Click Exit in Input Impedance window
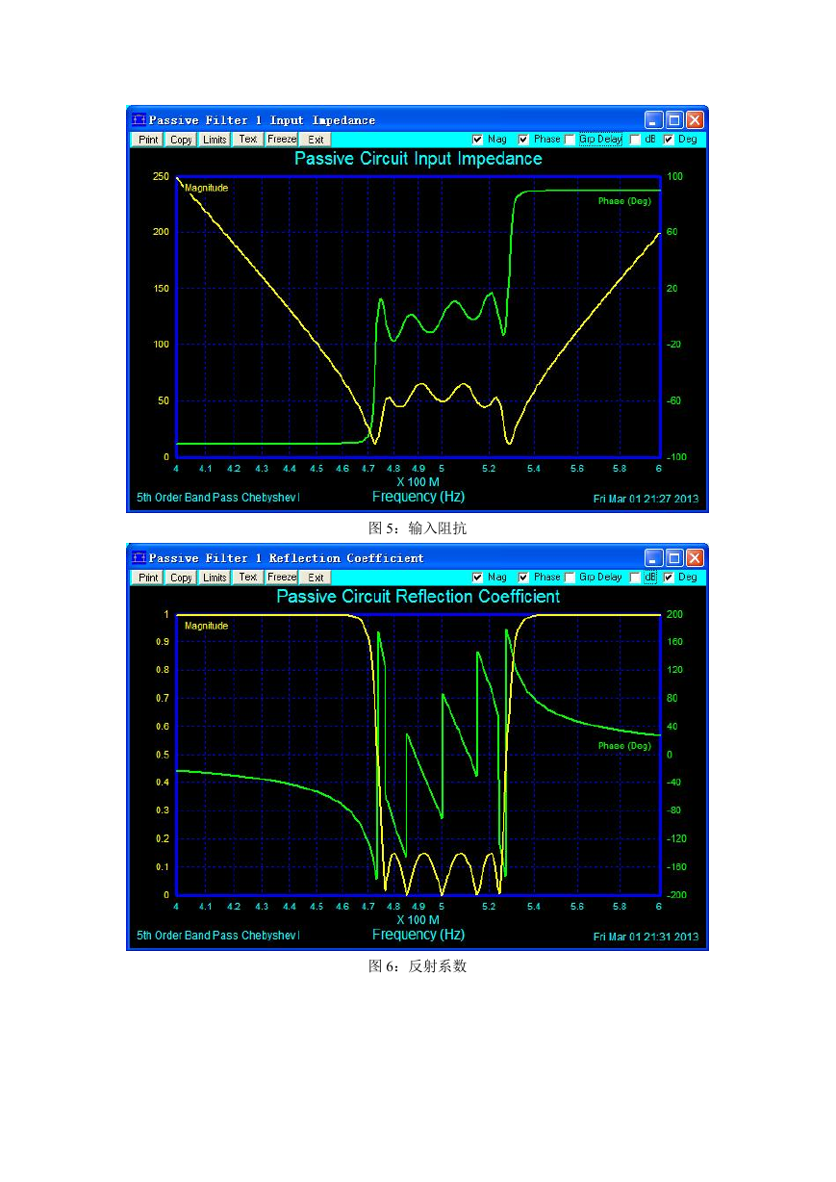 (316, 140)
